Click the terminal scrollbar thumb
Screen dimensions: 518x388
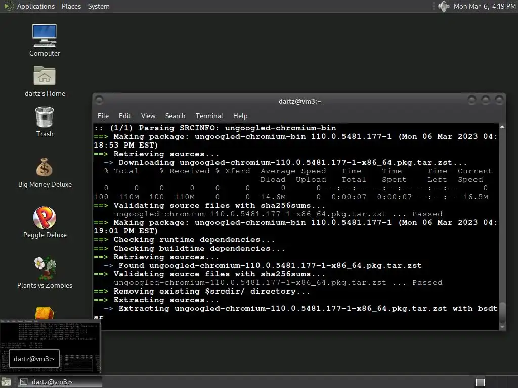pos(502,312)
